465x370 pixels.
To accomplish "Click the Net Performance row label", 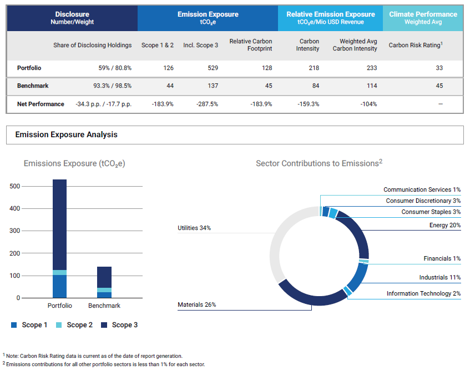I will [41, 104].
